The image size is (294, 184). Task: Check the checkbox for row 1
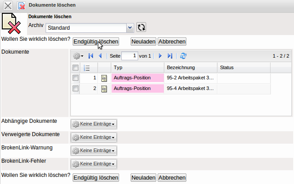pyautogui.click(x=75, y=78)
